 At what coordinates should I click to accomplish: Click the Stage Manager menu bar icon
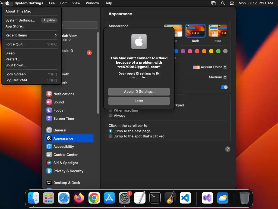[213, 3]
